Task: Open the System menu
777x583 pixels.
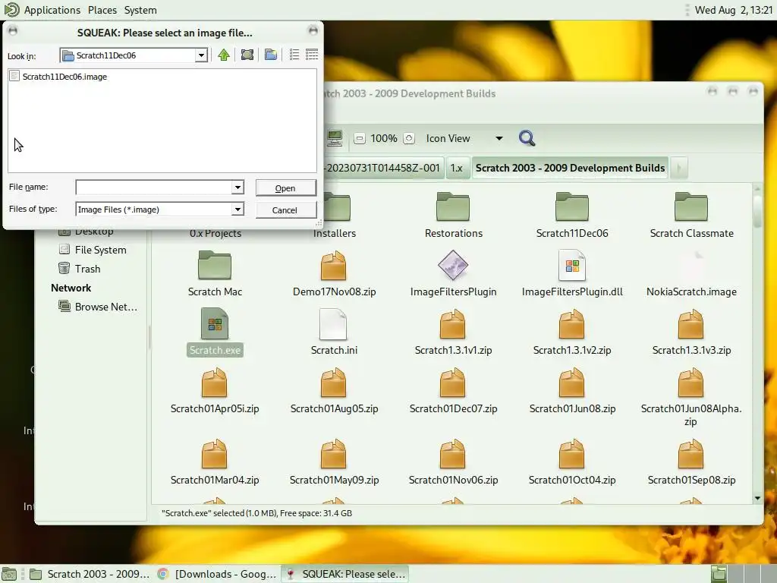Action: [x=140, y=10]
